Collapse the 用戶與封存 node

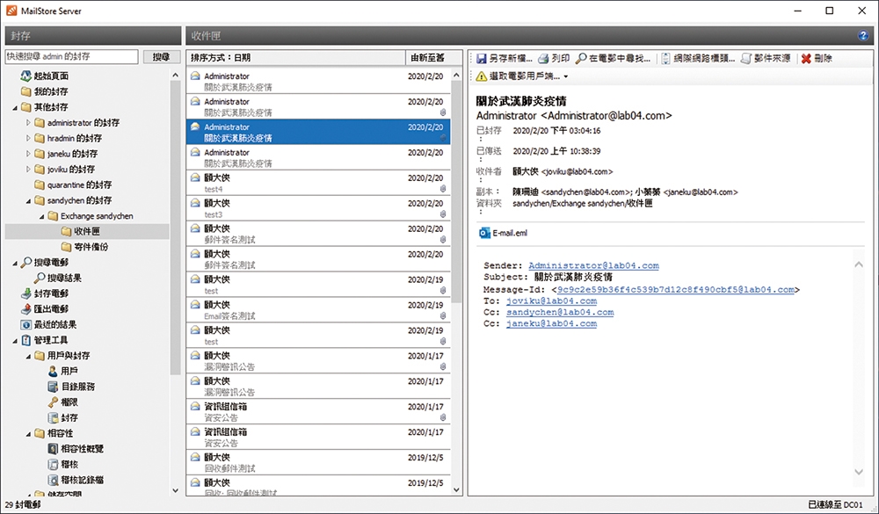pyautogui.click(x=29, y=357)
